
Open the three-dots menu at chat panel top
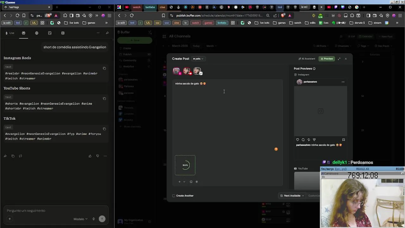pos(98,33)
